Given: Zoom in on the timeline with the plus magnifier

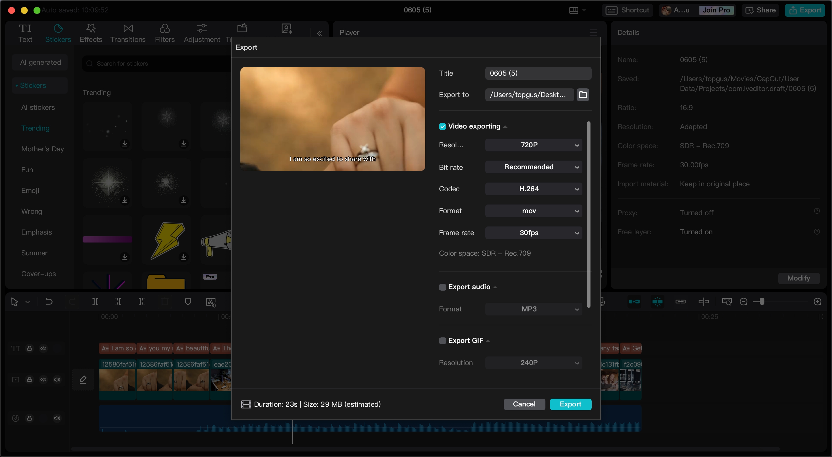Looking at the screenshot, I should [818, 302].
